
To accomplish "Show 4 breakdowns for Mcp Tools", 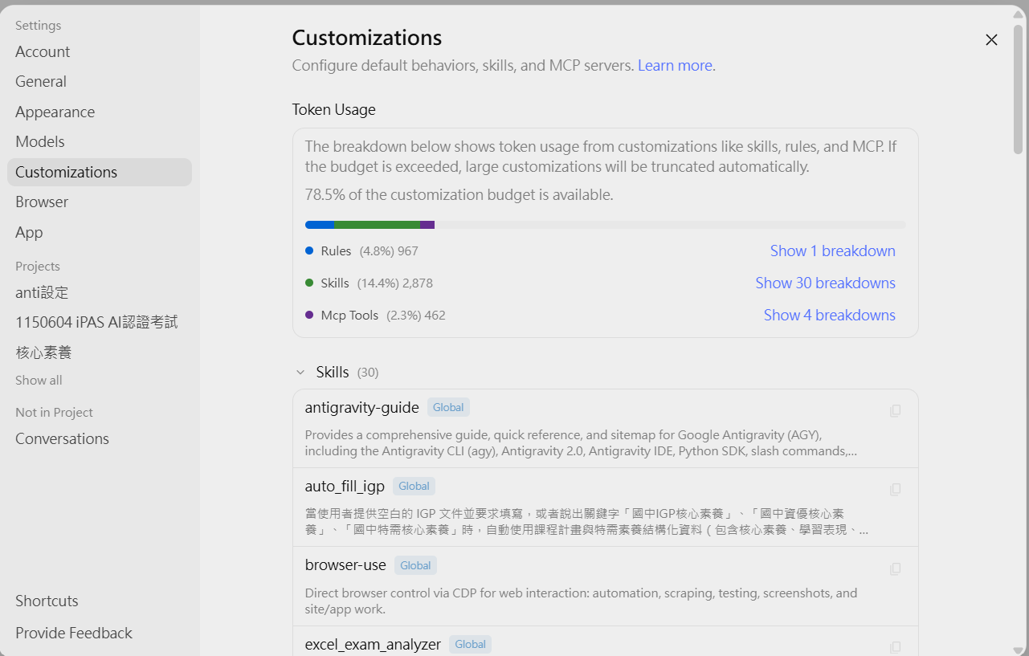I will pos(829,315).
